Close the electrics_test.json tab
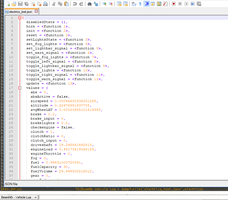This screenshot has width=228, height=200. [36, 11]
